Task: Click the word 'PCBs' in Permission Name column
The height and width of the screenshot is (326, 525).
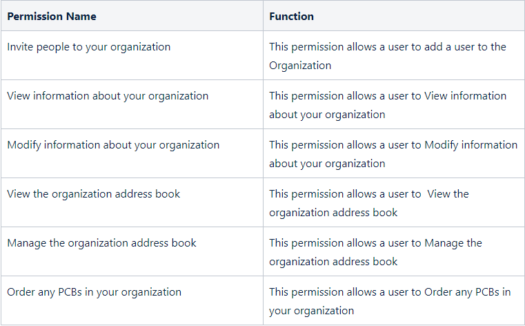Action: point(82,292)
